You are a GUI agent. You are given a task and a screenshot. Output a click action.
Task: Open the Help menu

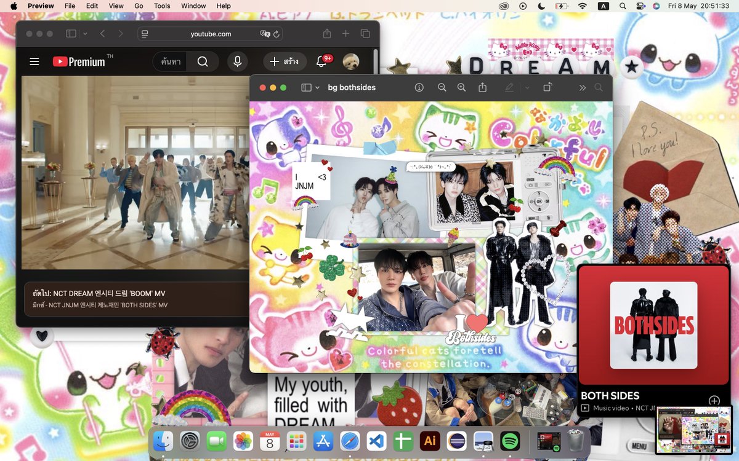tap(224, 6)
